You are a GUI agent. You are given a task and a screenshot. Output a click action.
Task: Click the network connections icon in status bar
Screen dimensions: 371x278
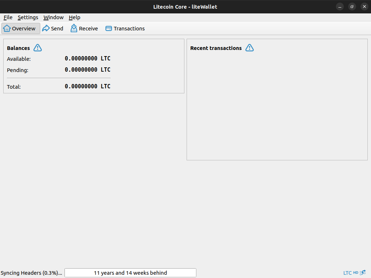coord(363,273)
